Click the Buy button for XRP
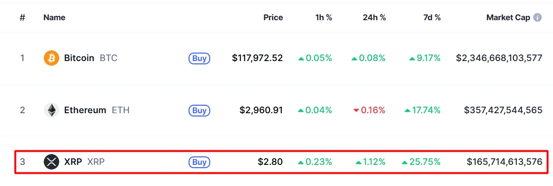553x186 pixels. tap(199, 162)
